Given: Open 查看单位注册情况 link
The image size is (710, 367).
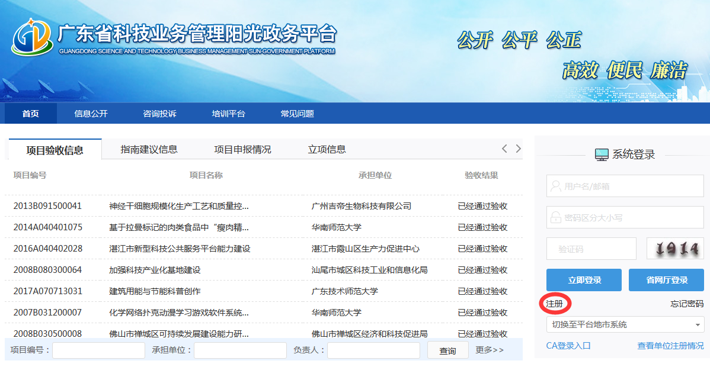Looking at the screenshot, I should [x=671, y=346].
